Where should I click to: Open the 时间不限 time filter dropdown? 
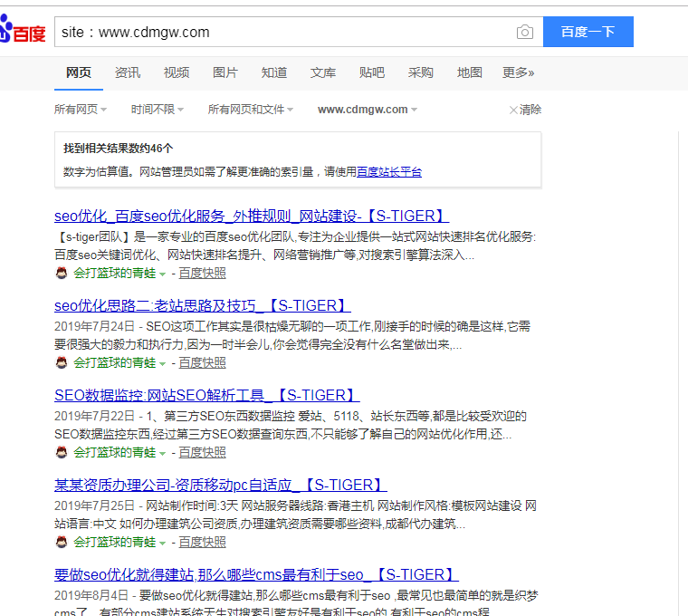click(158, 110)
